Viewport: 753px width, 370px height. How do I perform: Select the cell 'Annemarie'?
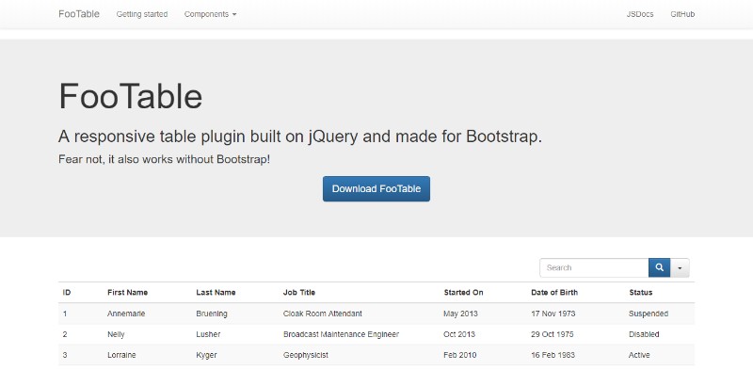pos(126,314)
